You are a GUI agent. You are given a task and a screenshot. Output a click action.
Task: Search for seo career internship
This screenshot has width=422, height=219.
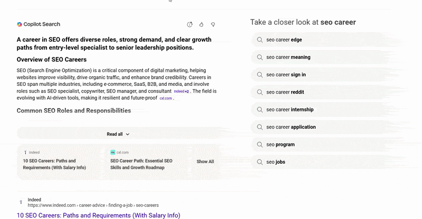320,109
